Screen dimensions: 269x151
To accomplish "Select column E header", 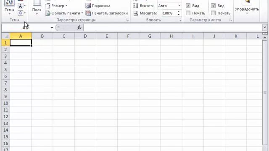I will tap(107, 36).
